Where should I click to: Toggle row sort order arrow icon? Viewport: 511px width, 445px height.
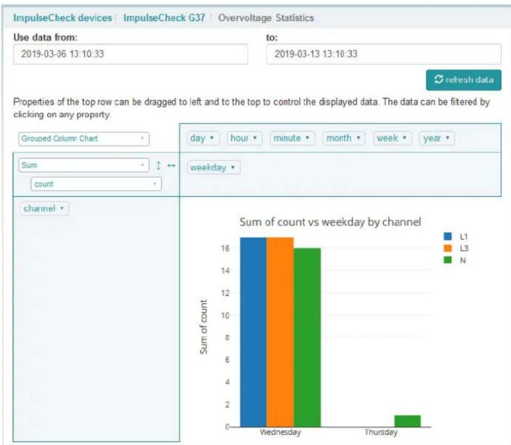pyautogui.click(x=158, y=165)
